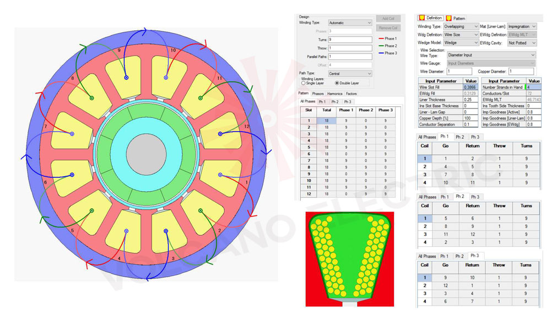Select Ph 3 tab above the slot table
Screen dimensions: 551x310
click(348, 102)
